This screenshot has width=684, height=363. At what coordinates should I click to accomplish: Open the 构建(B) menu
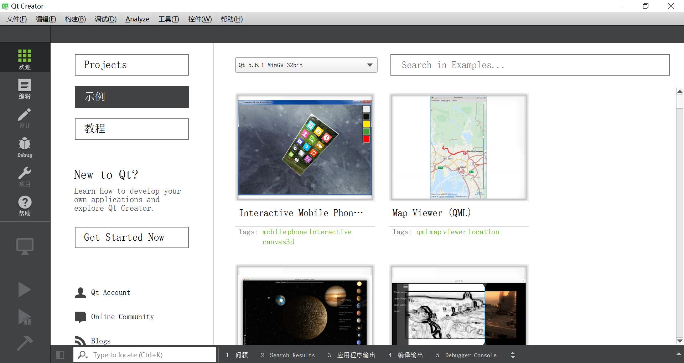point(75,19)
